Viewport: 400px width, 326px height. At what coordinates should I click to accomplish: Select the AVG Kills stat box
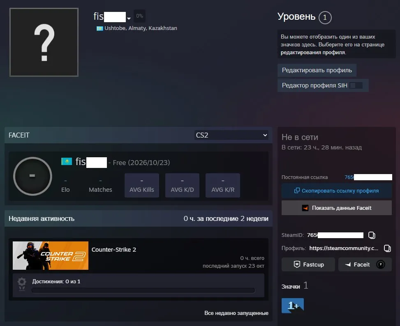point(142,186)
